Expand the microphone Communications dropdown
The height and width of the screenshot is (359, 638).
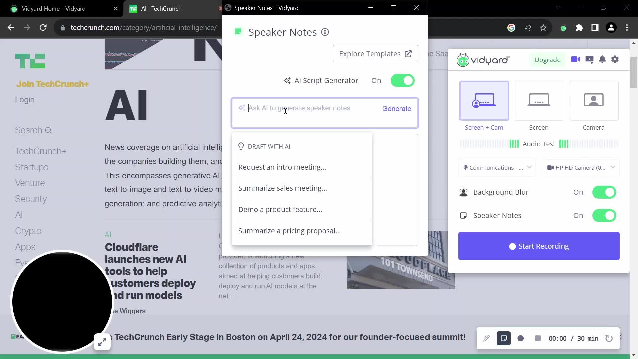(x=530, y=167)
